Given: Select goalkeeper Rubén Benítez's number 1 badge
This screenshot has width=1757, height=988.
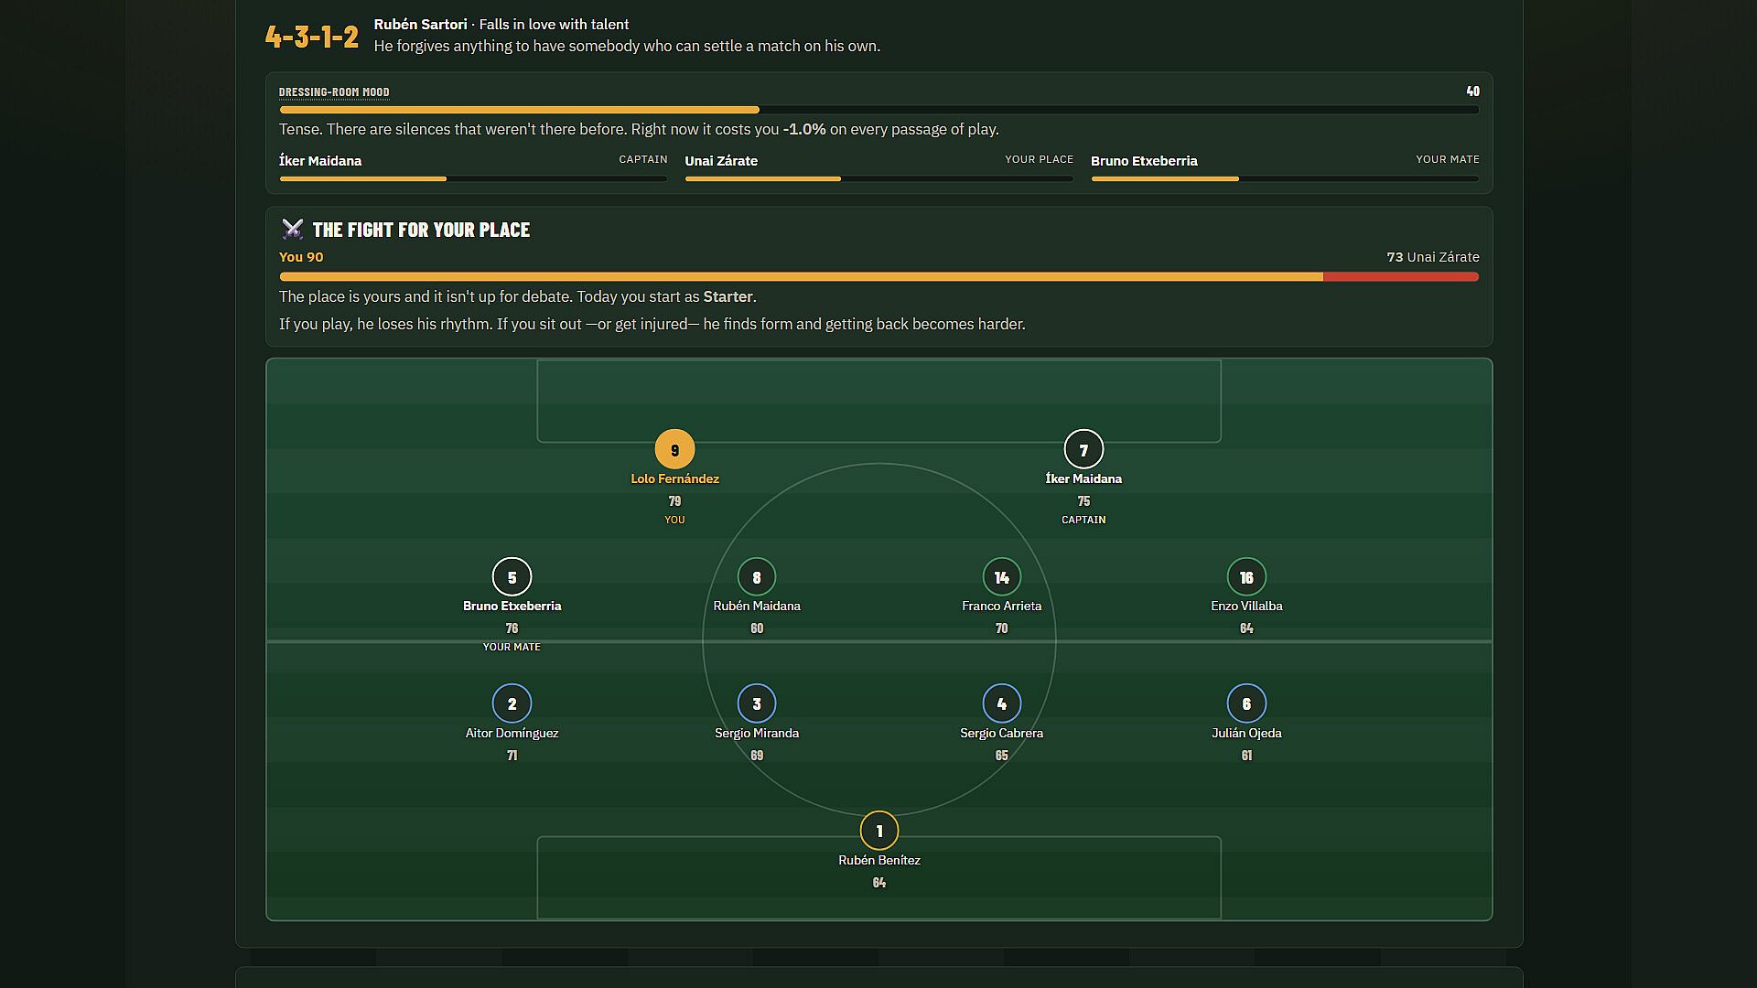Looking at the screenshot, I should click(879, 831).
